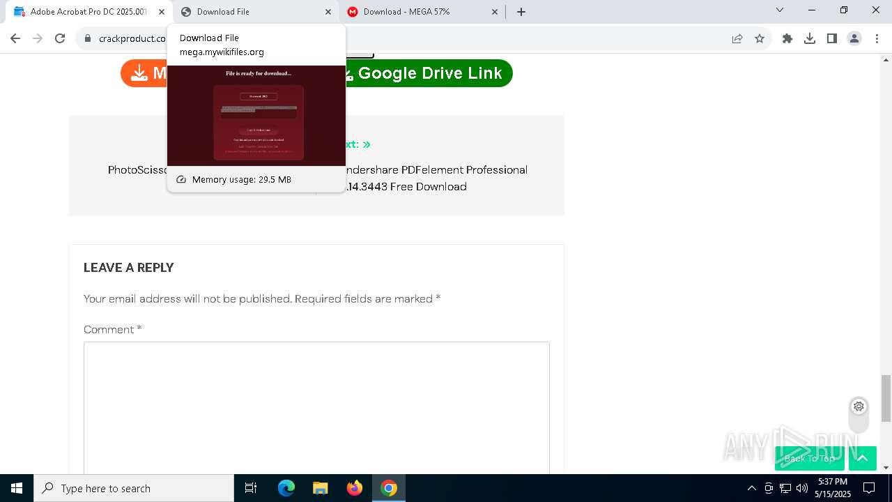Close the Download - MEGA tab
Image resolution: width=892 pixels, height=502 pixels.
coord(495,11)
